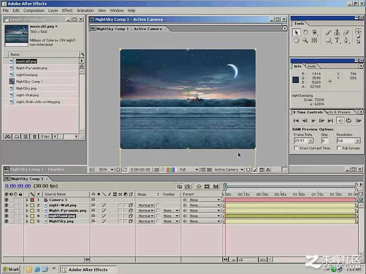Go to first frame in Time Controls
The image size is (366, 274).
296,121
